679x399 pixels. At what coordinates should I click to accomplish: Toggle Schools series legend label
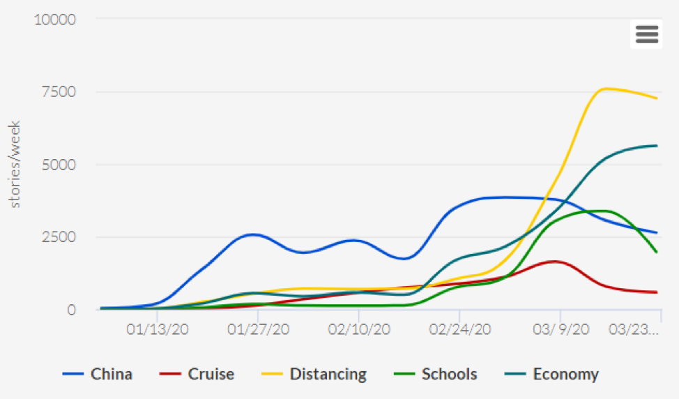(x=449, y=375)
